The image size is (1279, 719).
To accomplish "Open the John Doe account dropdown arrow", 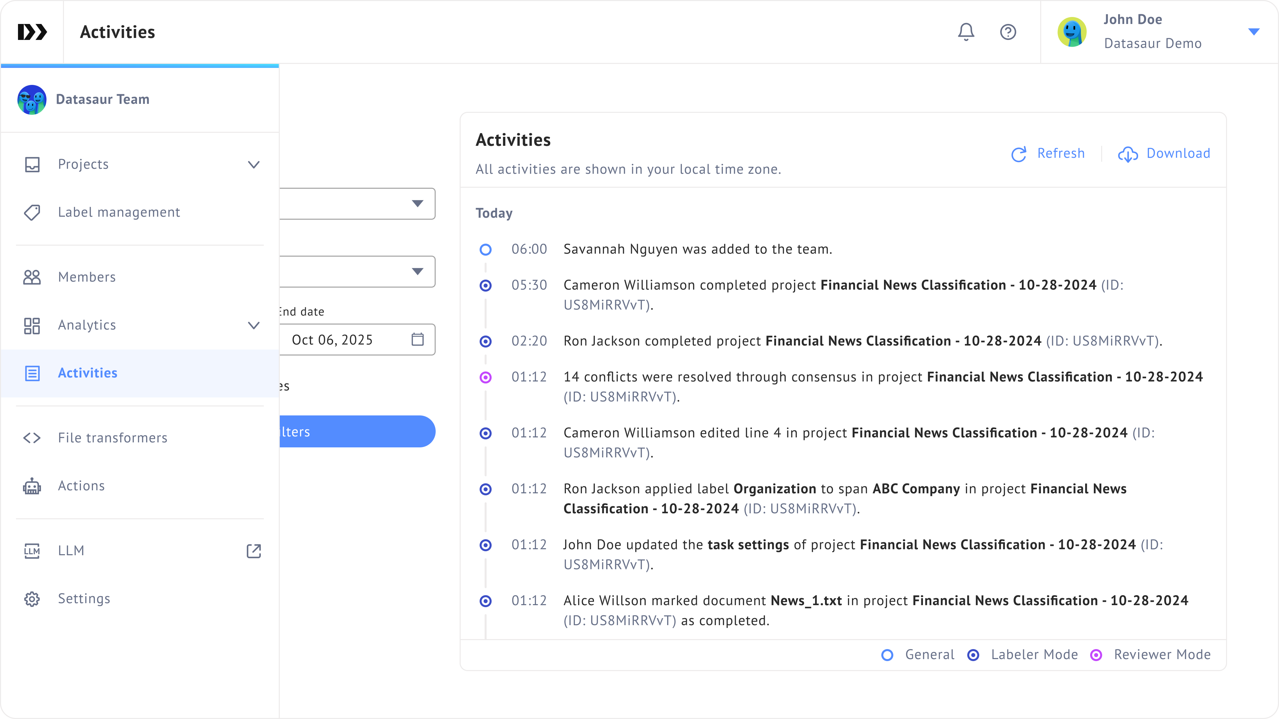I will (x=1254, y=32).
